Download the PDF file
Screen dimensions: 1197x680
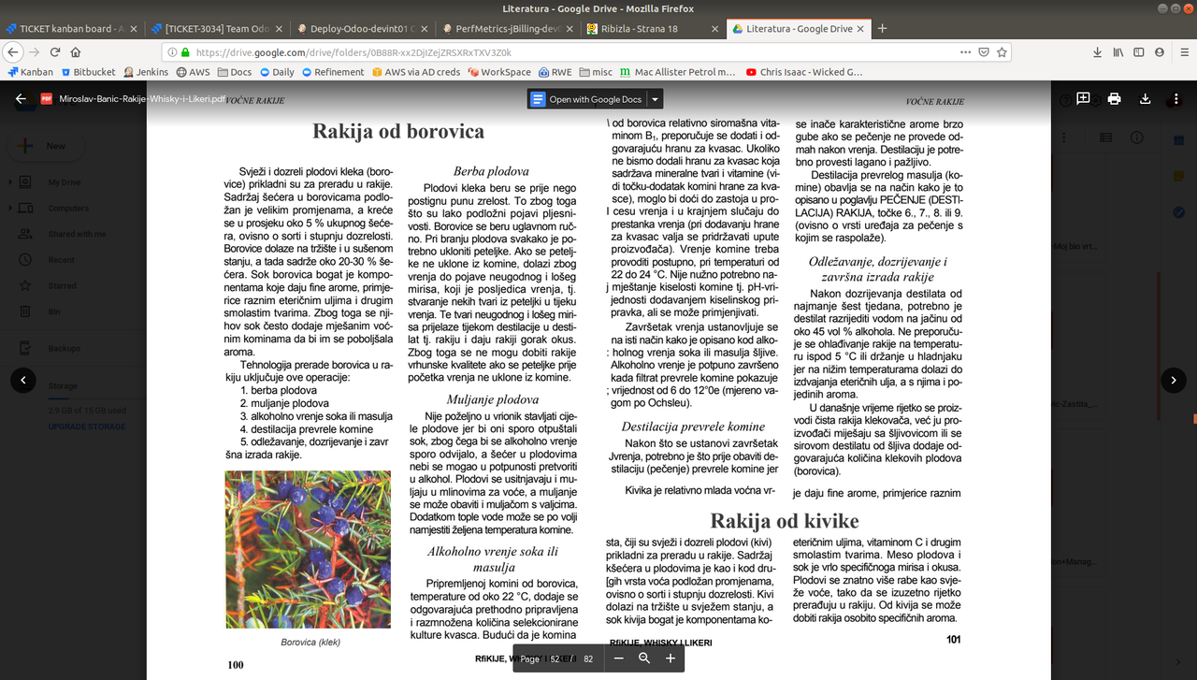1145,98
